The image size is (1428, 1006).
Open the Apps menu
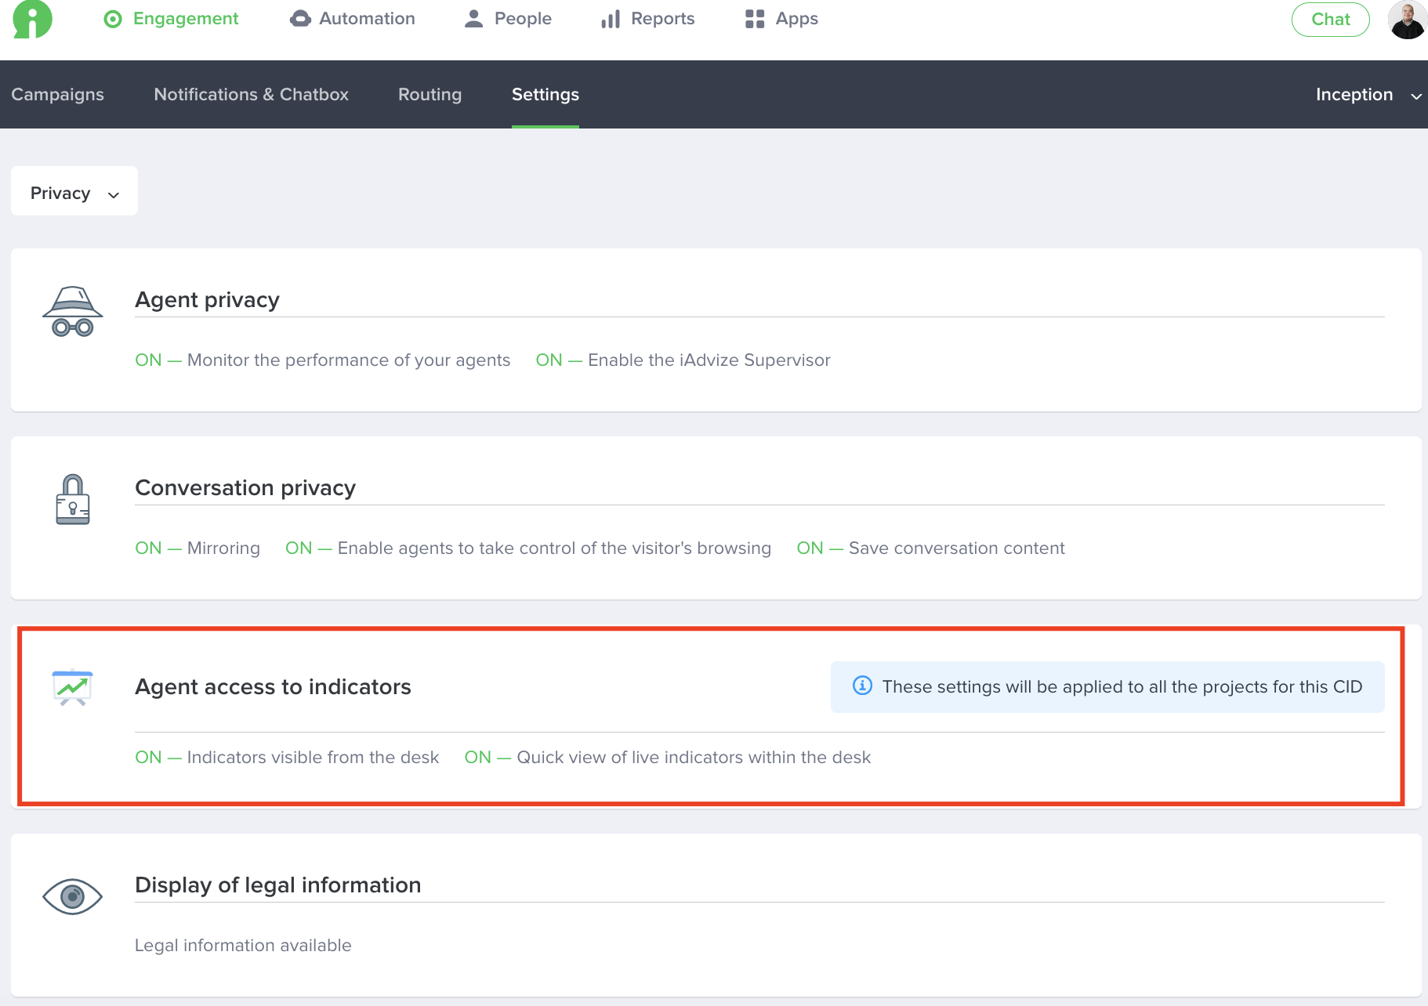tap(781, 19)
